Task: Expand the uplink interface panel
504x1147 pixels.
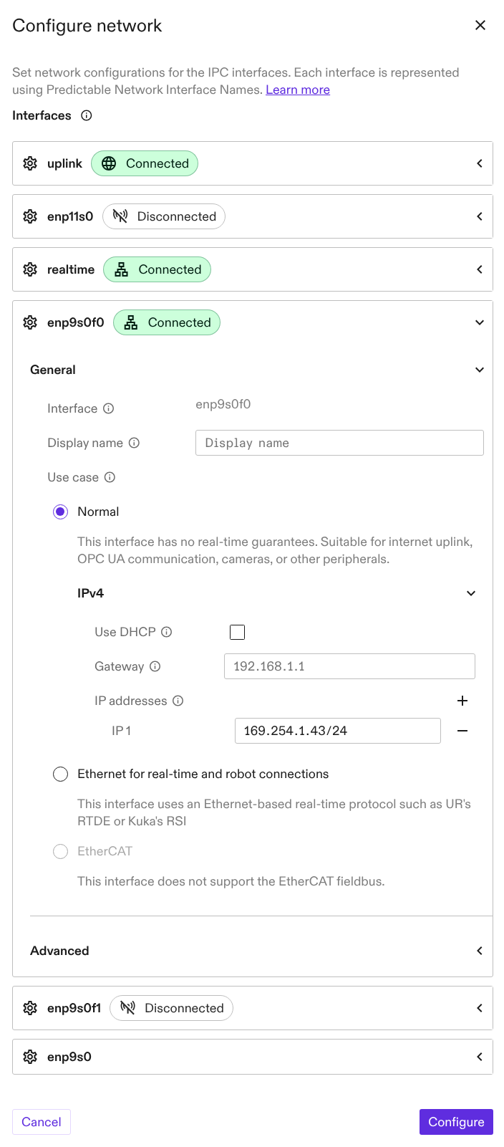Action: (480, 163)
